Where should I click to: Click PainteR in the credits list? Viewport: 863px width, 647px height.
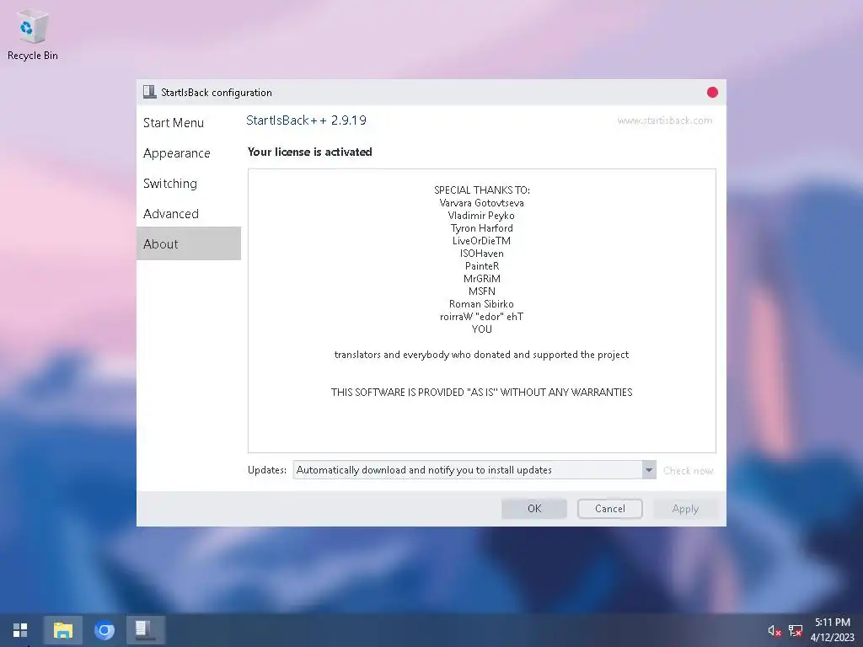pos(481,266)
